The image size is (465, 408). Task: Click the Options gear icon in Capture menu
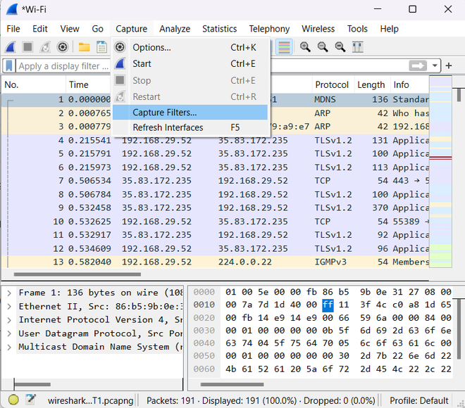click(x=120, y=47)
